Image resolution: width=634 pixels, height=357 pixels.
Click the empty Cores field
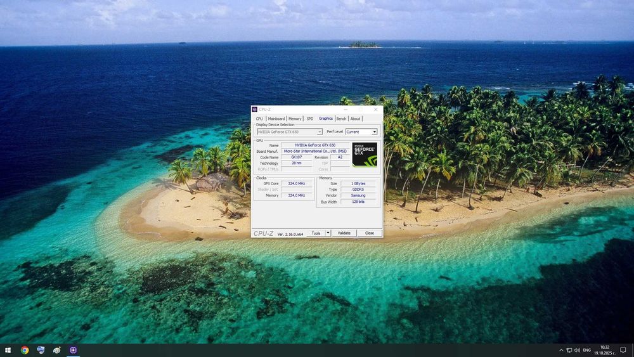tap(340, 169)
